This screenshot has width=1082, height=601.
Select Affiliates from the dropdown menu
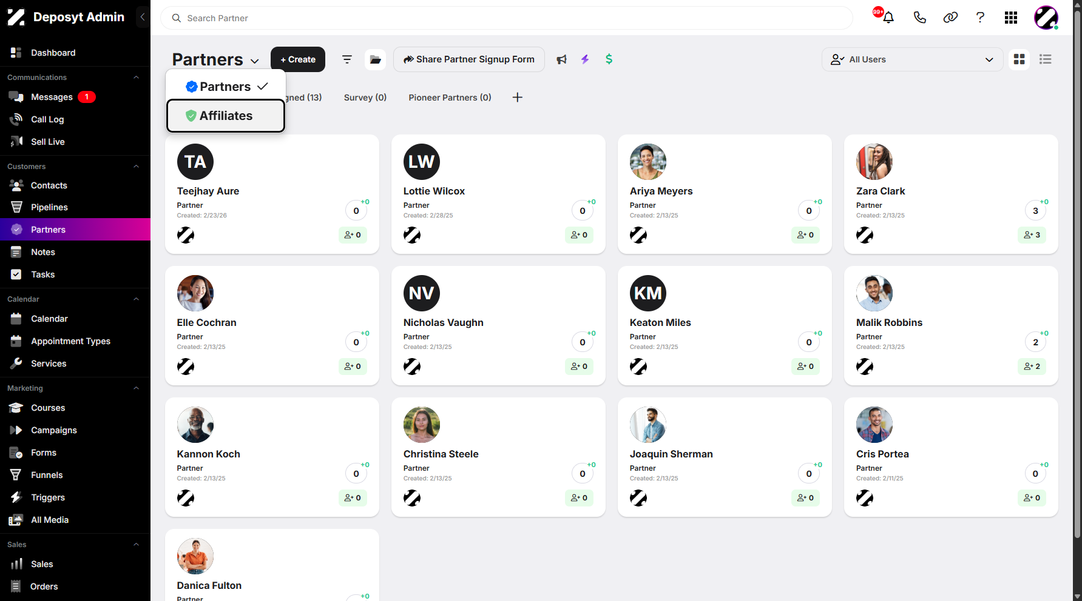pyautogui.click(x=226, y=116)
